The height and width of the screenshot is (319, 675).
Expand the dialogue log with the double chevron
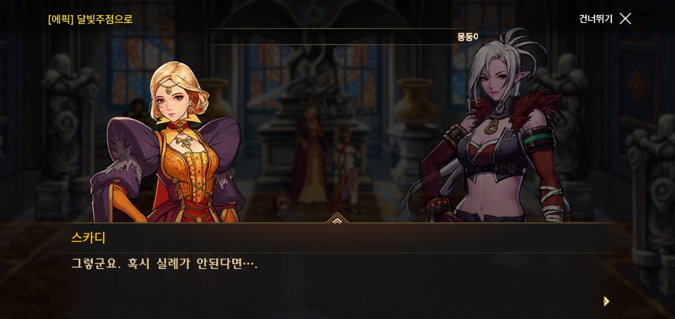337,219
